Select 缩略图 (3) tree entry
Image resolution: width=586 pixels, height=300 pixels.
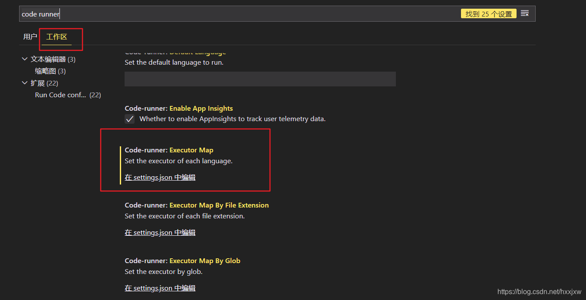pos(50,71)
